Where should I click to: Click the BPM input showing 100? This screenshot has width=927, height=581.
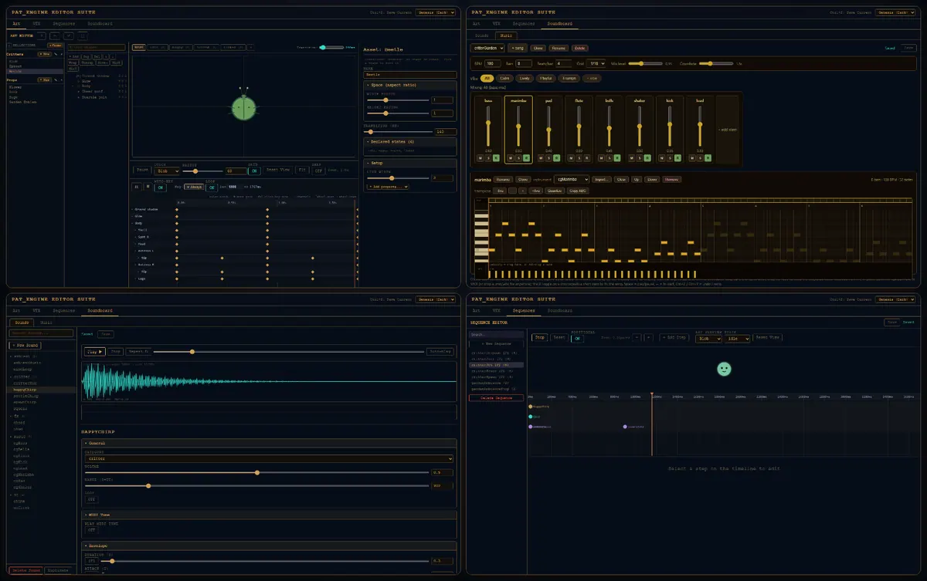tap(493, 63)
